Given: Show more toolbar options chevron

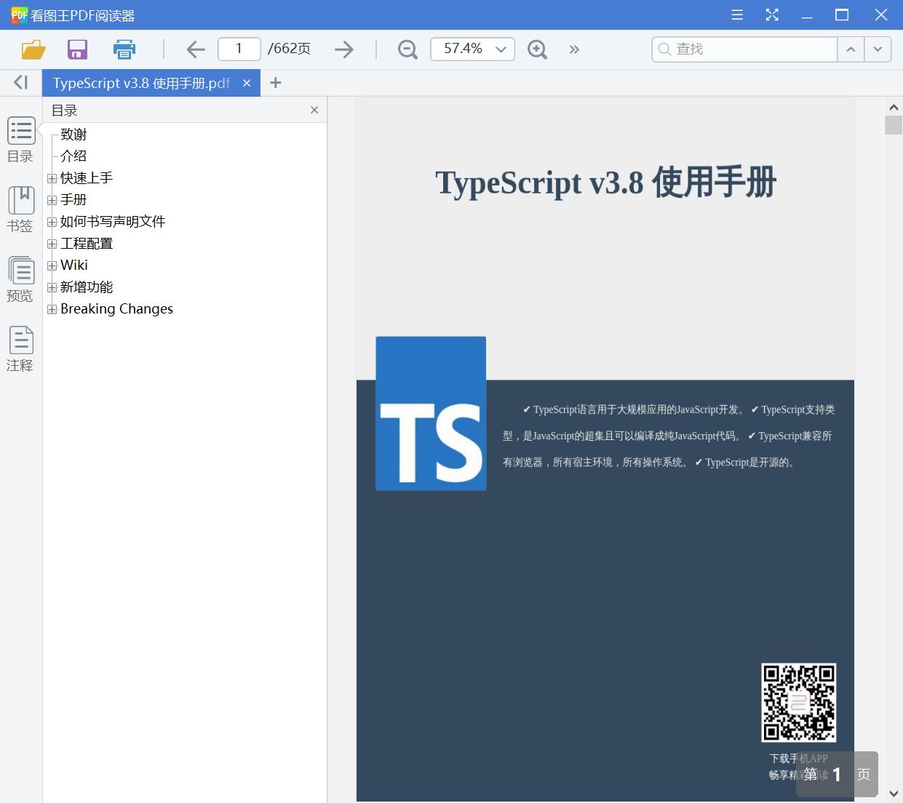Looking at the screenshot, I should click(x=574, y=49).
